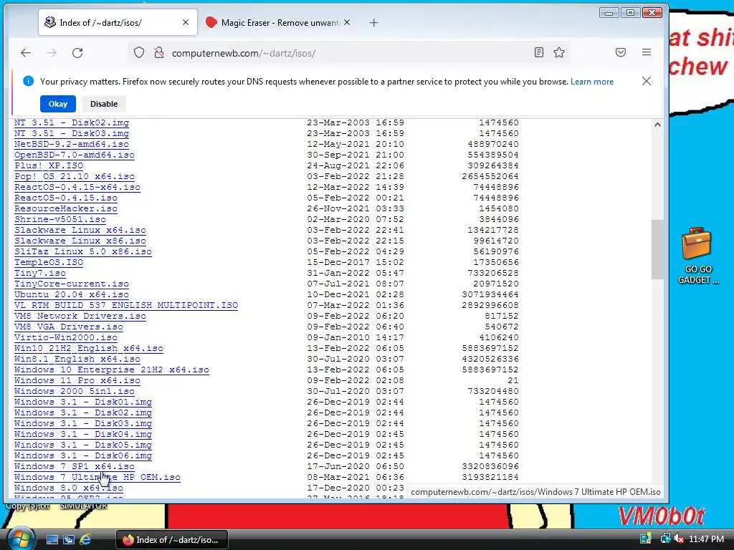This screenshot has height=550, width=734.
Task: Click the network tray icon
Action: coord(664,539)
